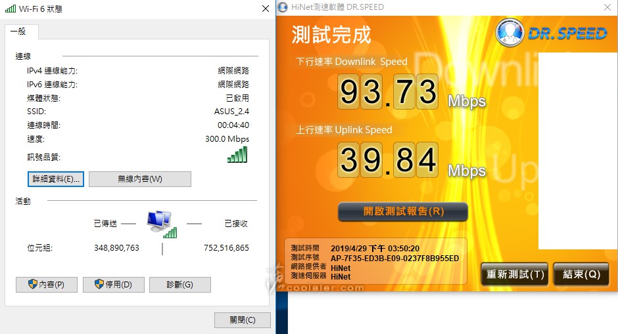The width and height of the screenshot is (618, 334).
Task: Close the Wi-Fi 6 status window
Action: coord(265,9)
